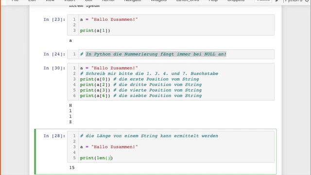Place cursor on a = "Hallo Zusammen!" in cell In [28]
311x175 pixels.
coord(109,147)
